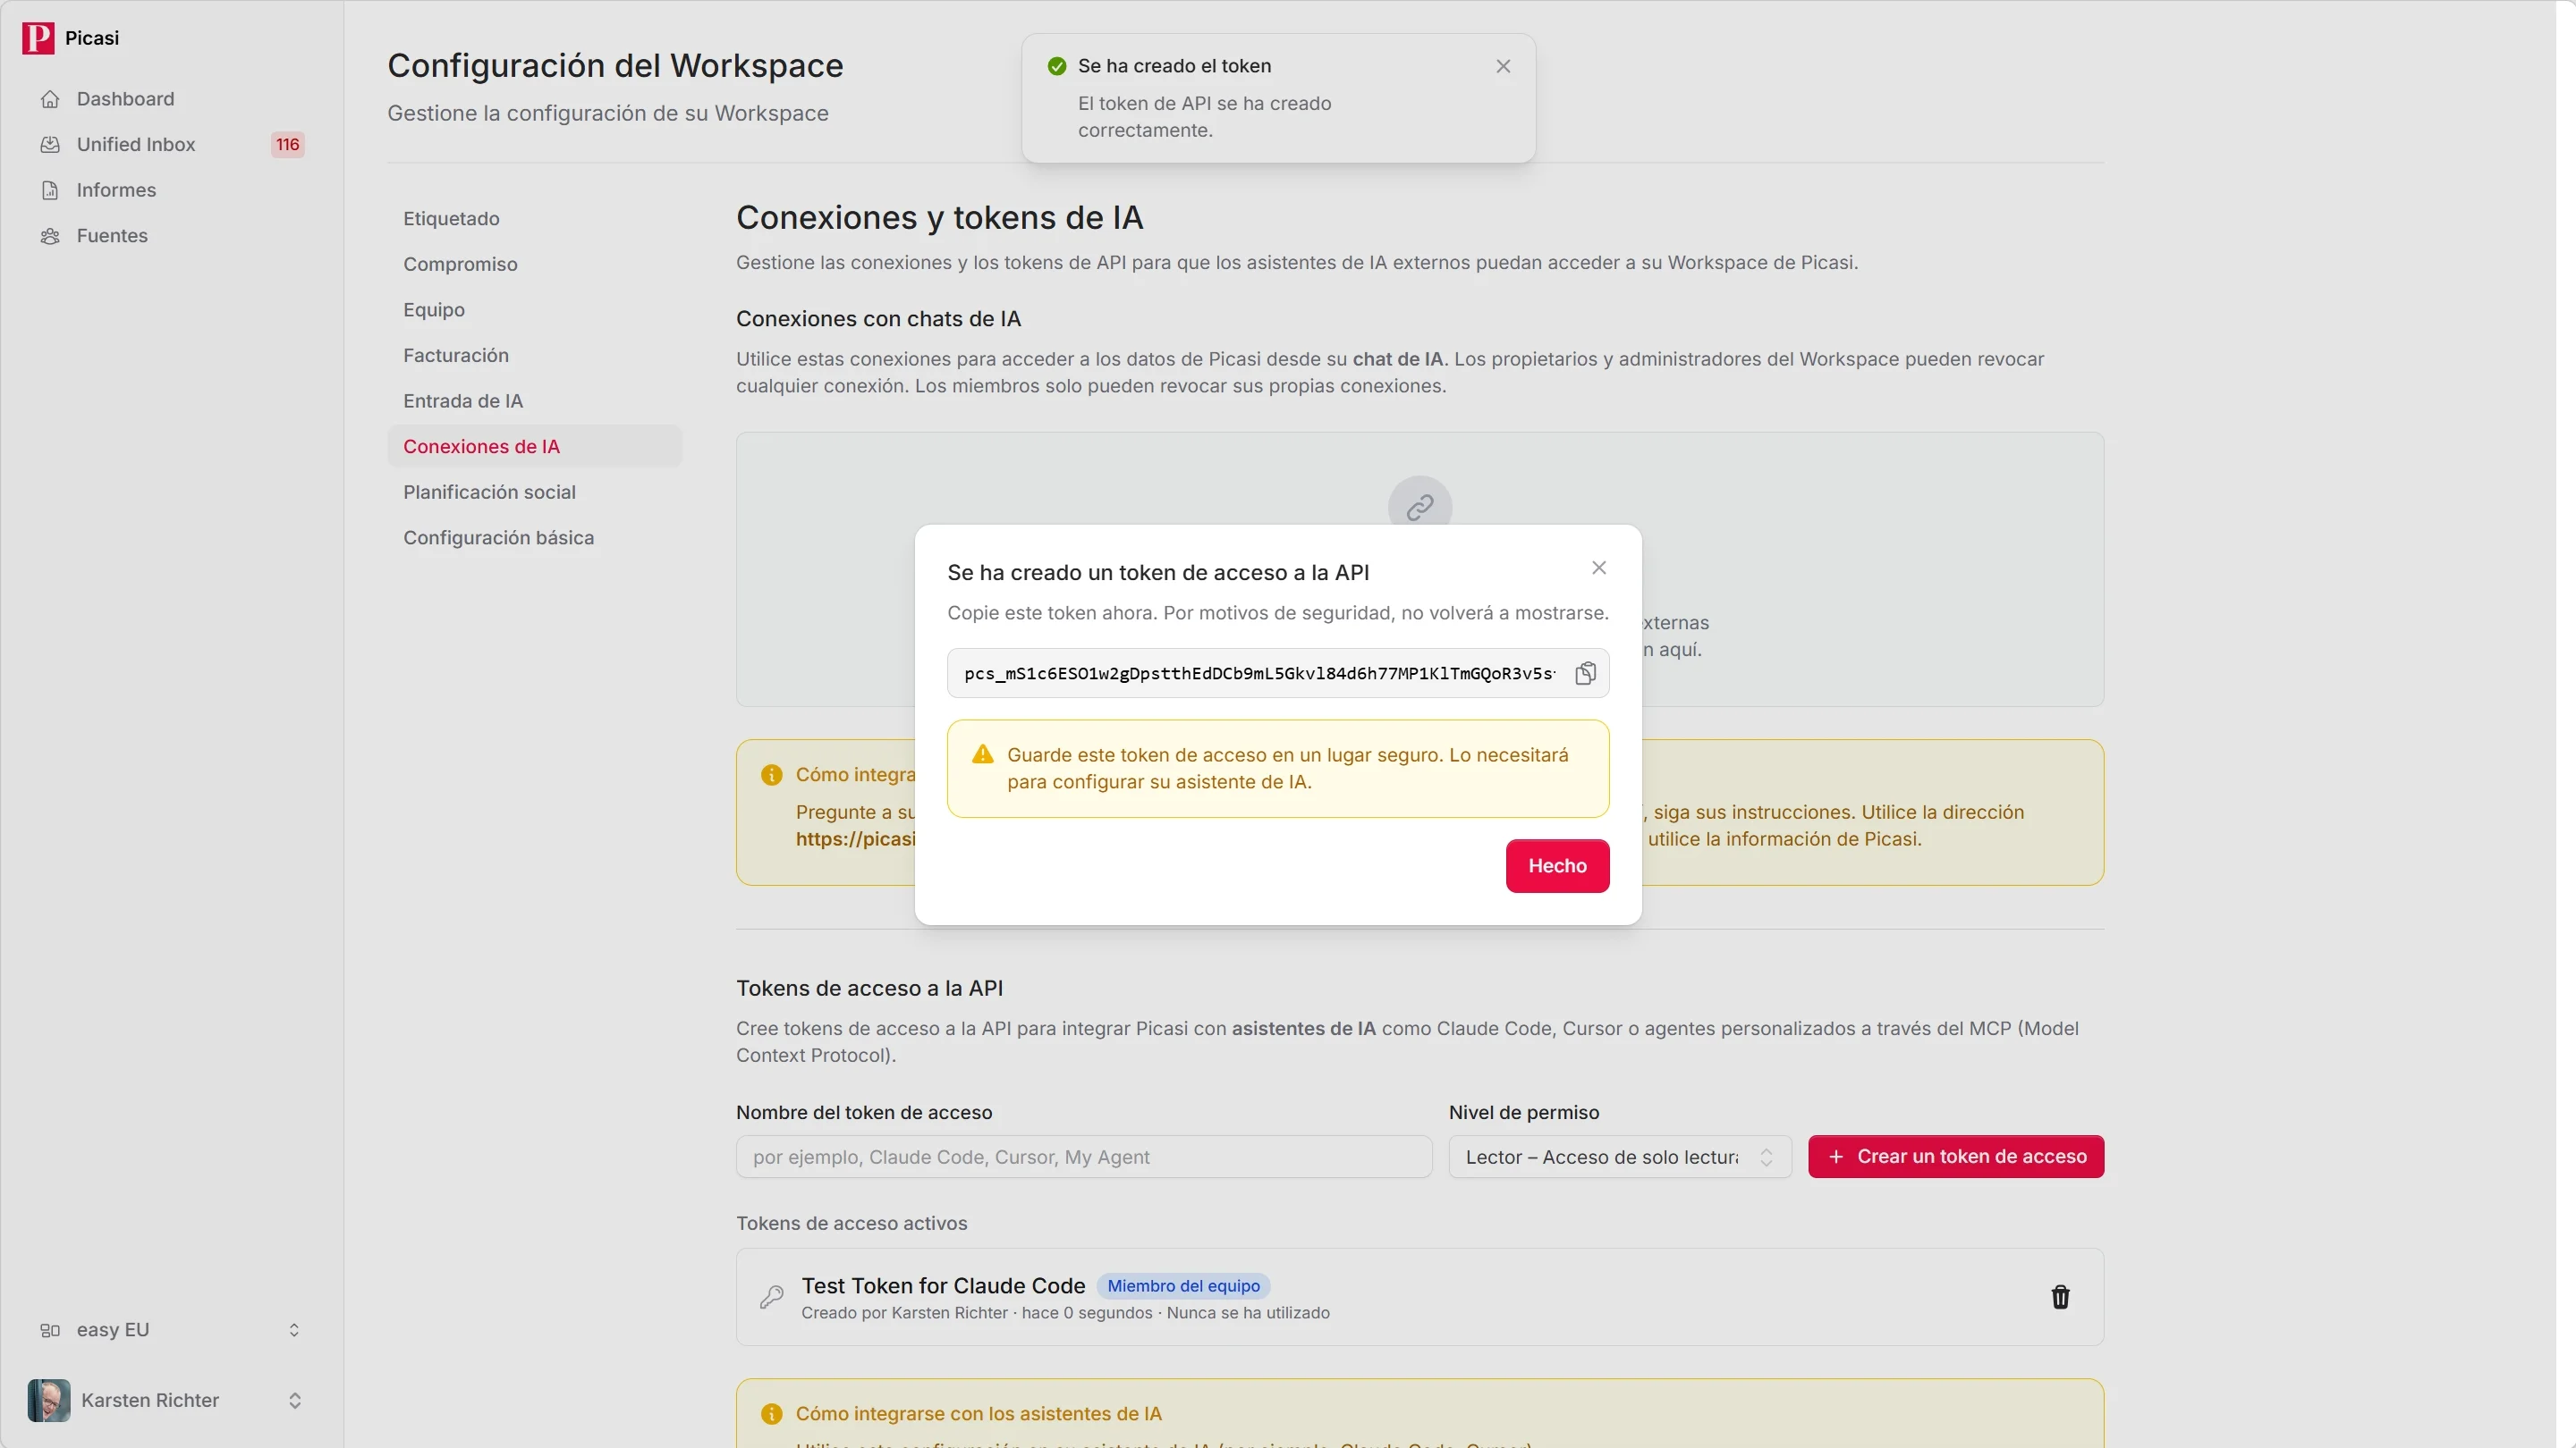
Task: Open the Nivel de permiso dropdown
Action: 1620,1158
